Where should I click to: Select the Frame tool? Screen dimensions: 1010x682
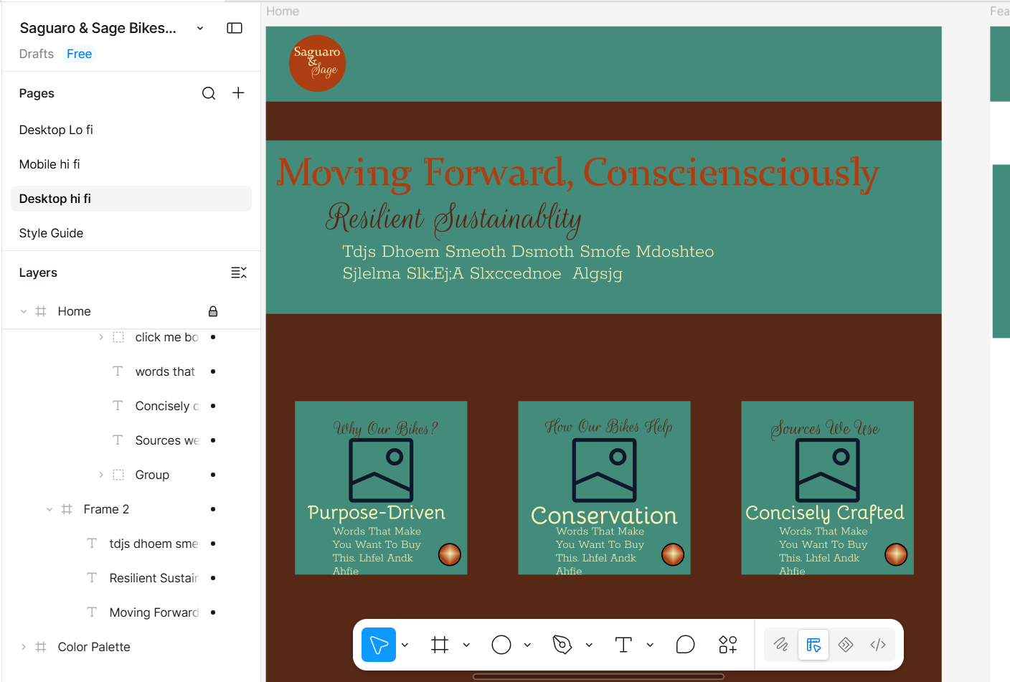tap(440, 645)
